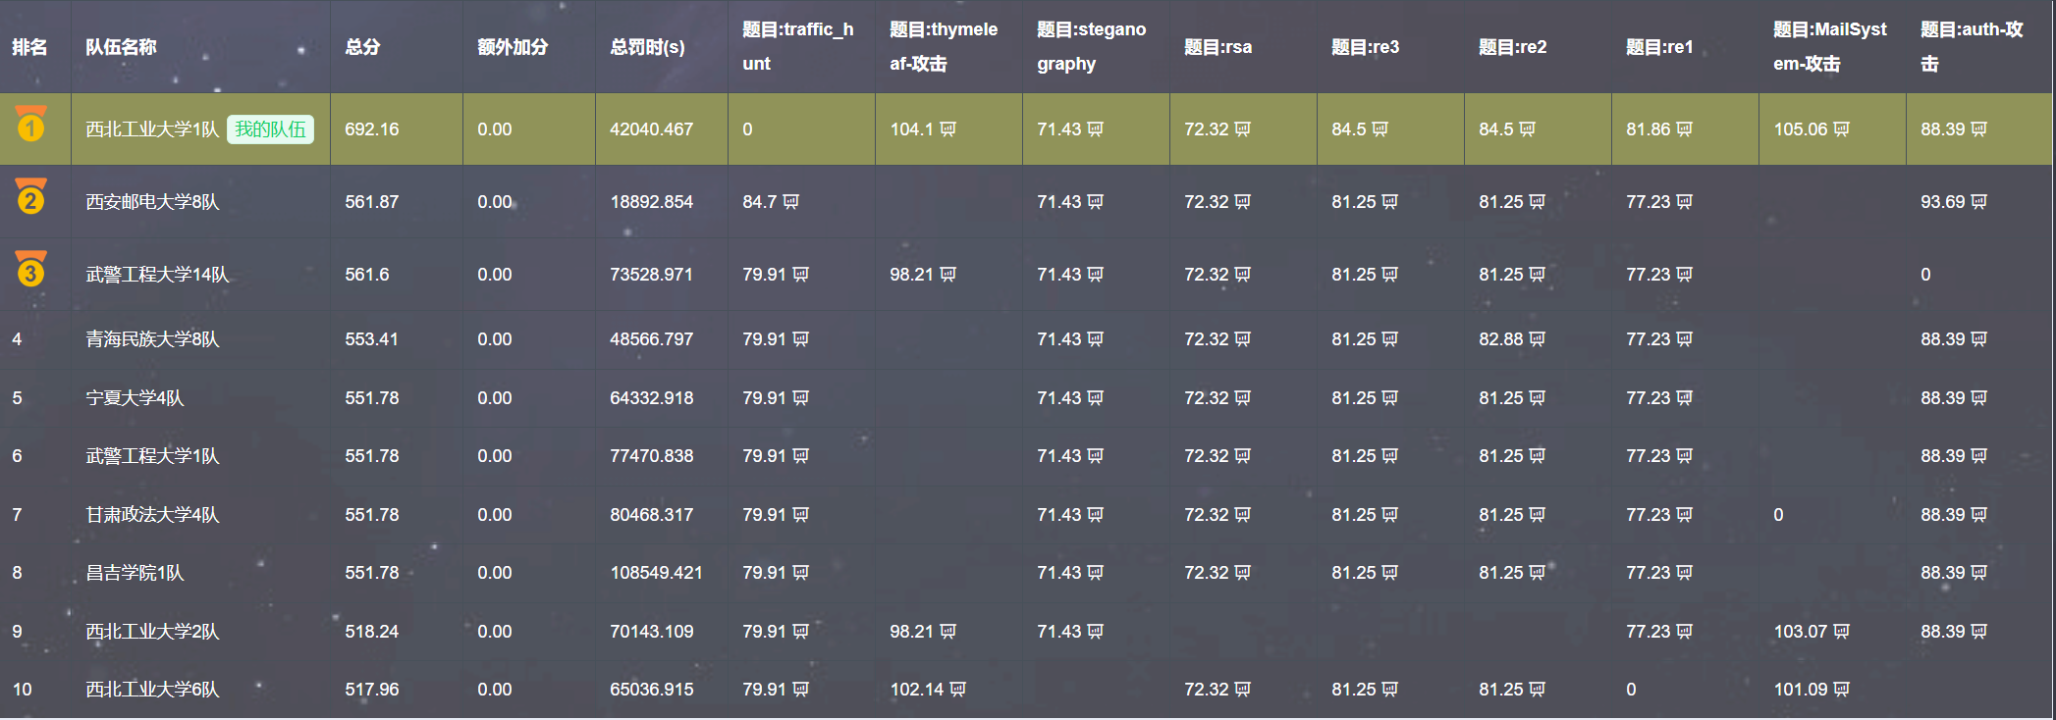Screen dimensions: 2056x720
Task: Select the 题目:re3 column header
Action: click(1365, 47)
